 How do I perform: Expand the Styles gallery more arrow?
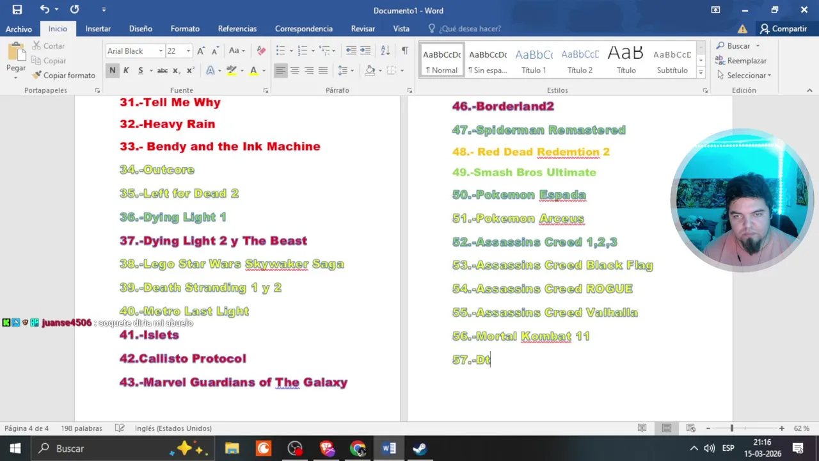701,73
